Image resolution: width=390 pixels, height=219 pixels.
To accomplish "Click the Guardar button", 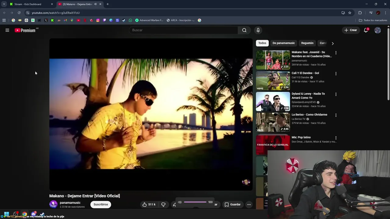I will click(233, 204).
